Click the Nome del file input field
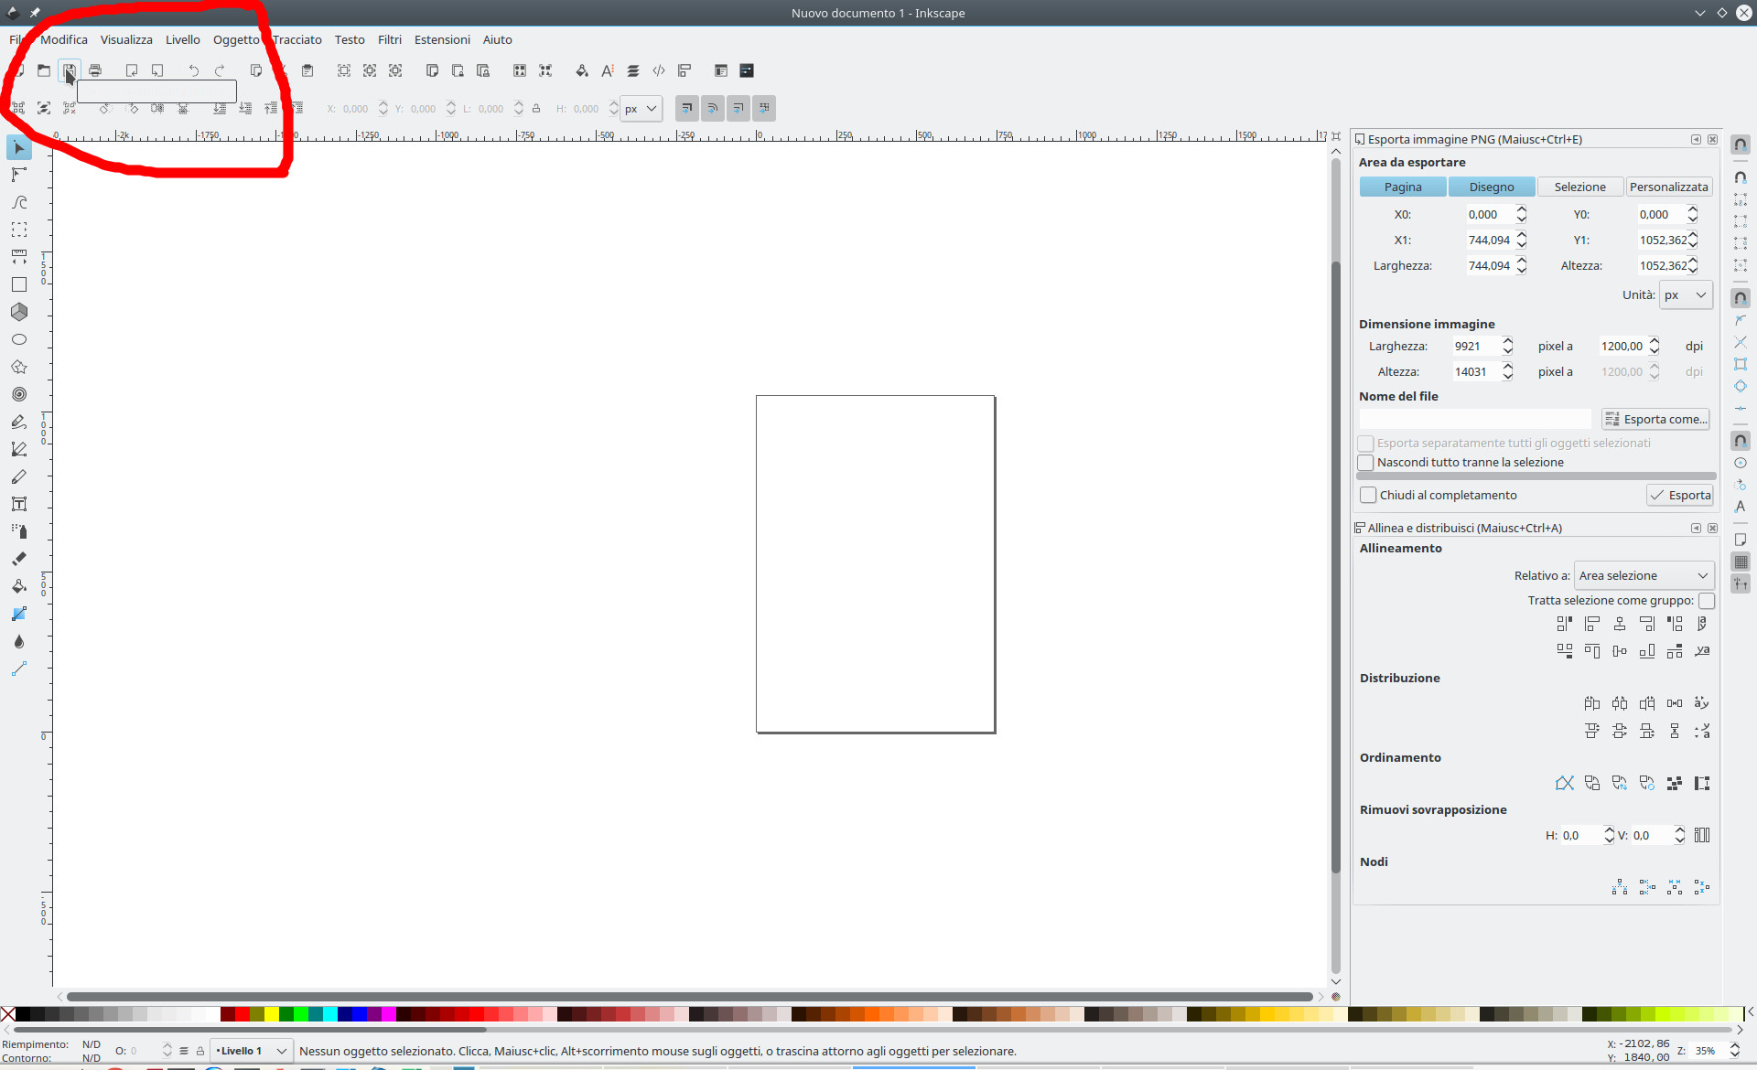 coord(1473,418)
